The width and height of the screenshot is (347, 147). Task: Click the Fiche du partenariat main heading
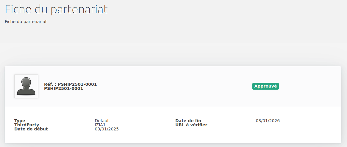click(x=56, y=9)
